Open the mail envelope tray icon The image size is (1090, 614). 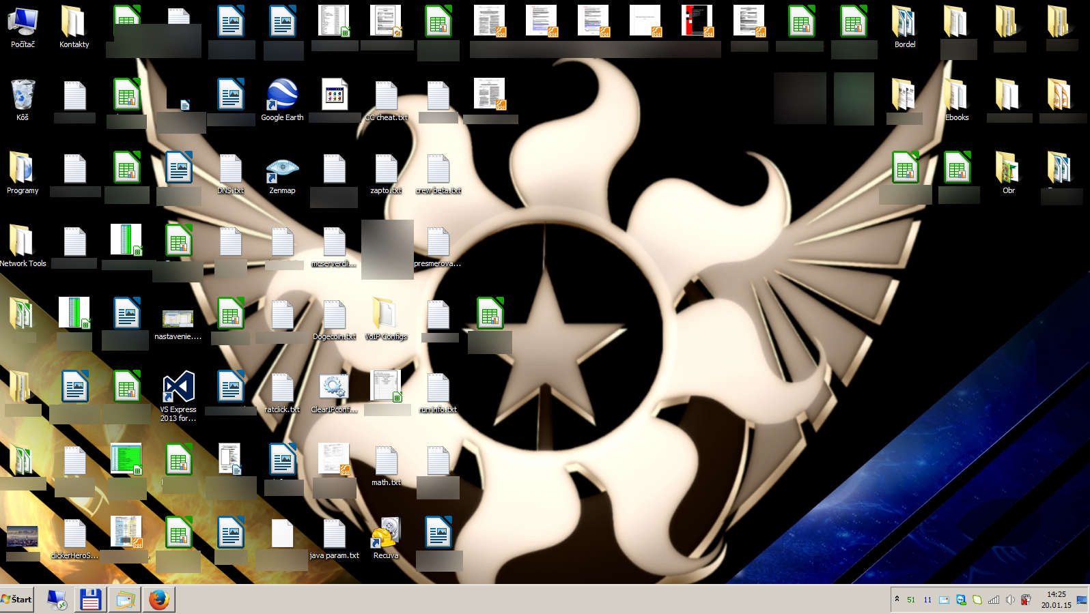click(944, 600)
